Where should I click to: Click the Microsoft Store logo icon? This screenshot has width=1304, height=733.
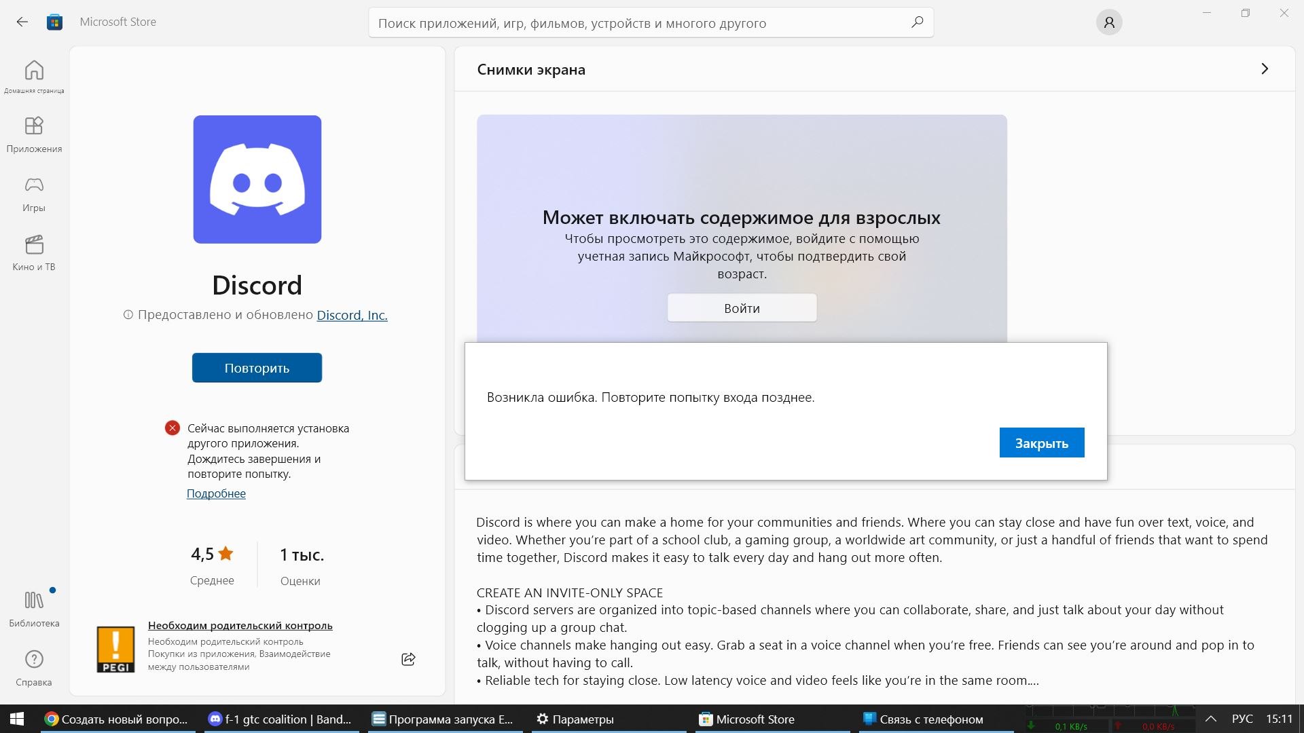pos(54,22)
